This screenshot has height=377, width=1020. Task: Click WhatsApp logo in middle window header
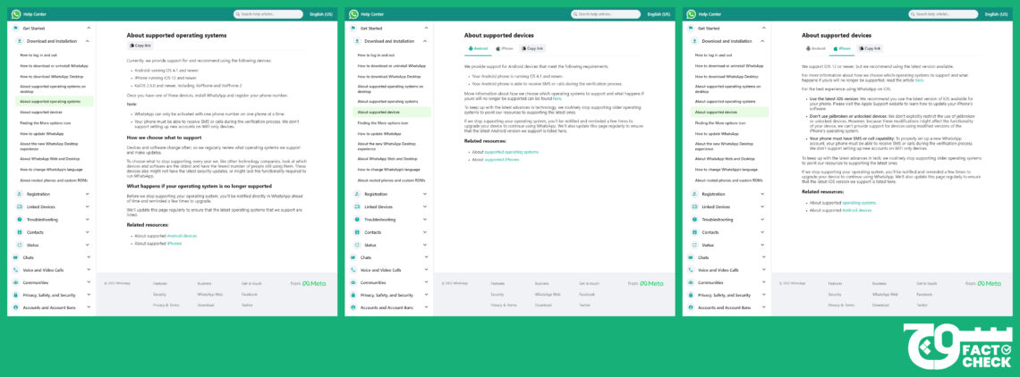point(354,13)
